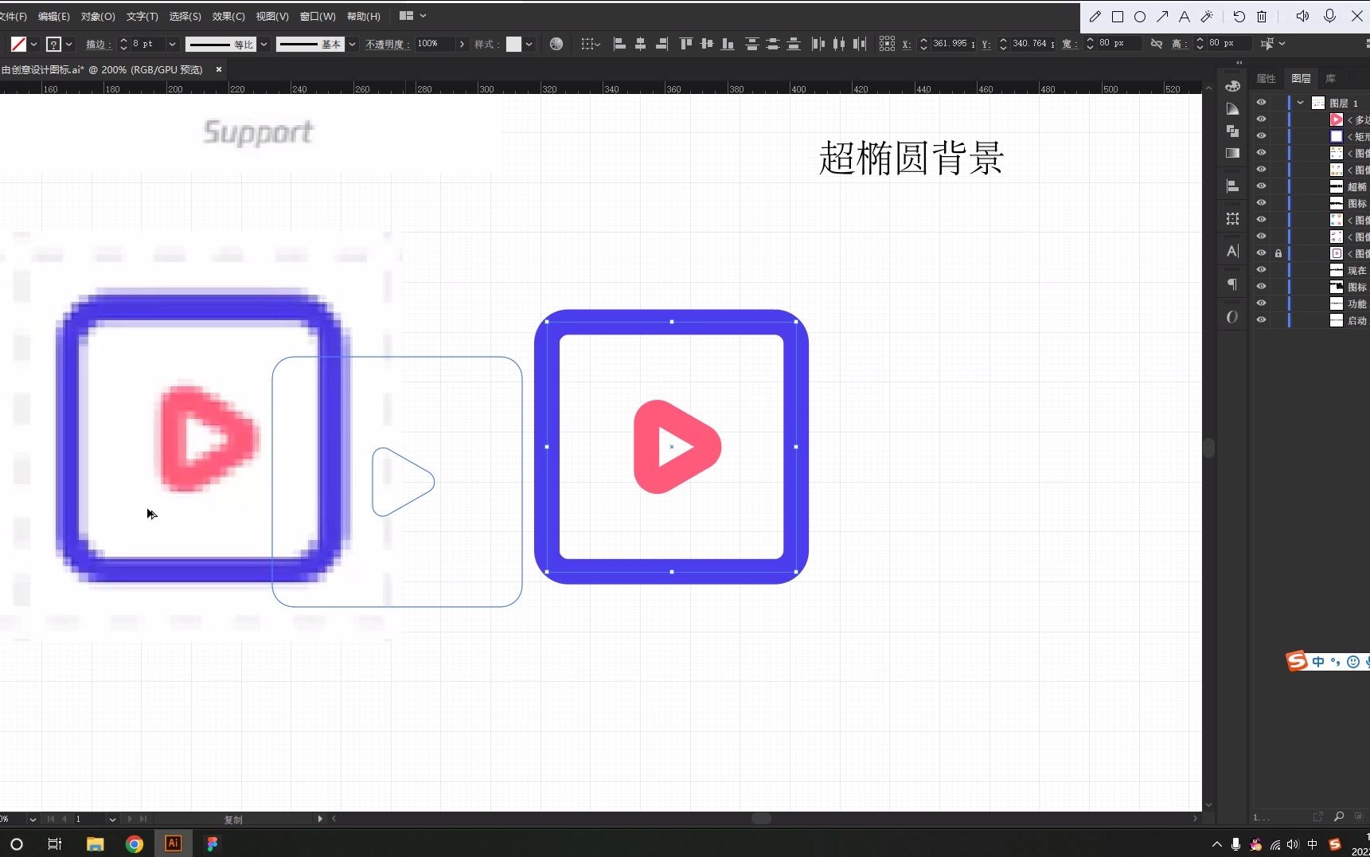Open the 对象(O) menu
This screenshot has height=857, width=1370.
point(97,16)
